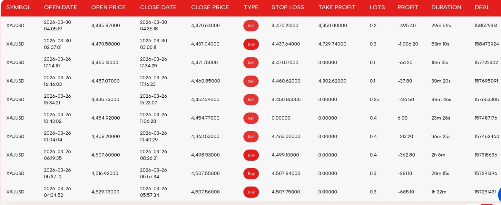Click the Buy badge for deal 157318636
The image size is (501, 205).
pyautogui.click(x=251, y=155)
